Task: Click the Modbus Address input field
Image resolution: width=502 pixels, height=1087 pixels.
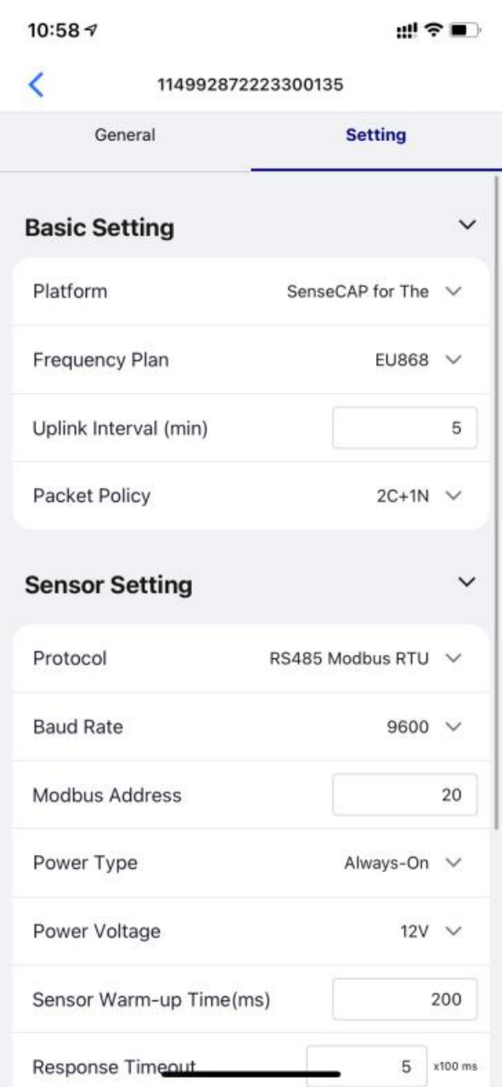Action: 404,795
